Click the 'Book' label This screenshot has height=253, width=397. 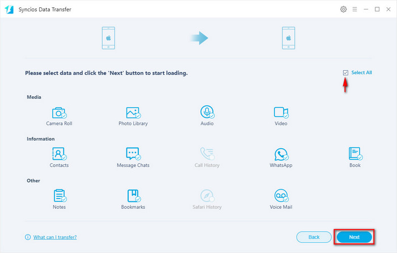[x=355, y=166]
